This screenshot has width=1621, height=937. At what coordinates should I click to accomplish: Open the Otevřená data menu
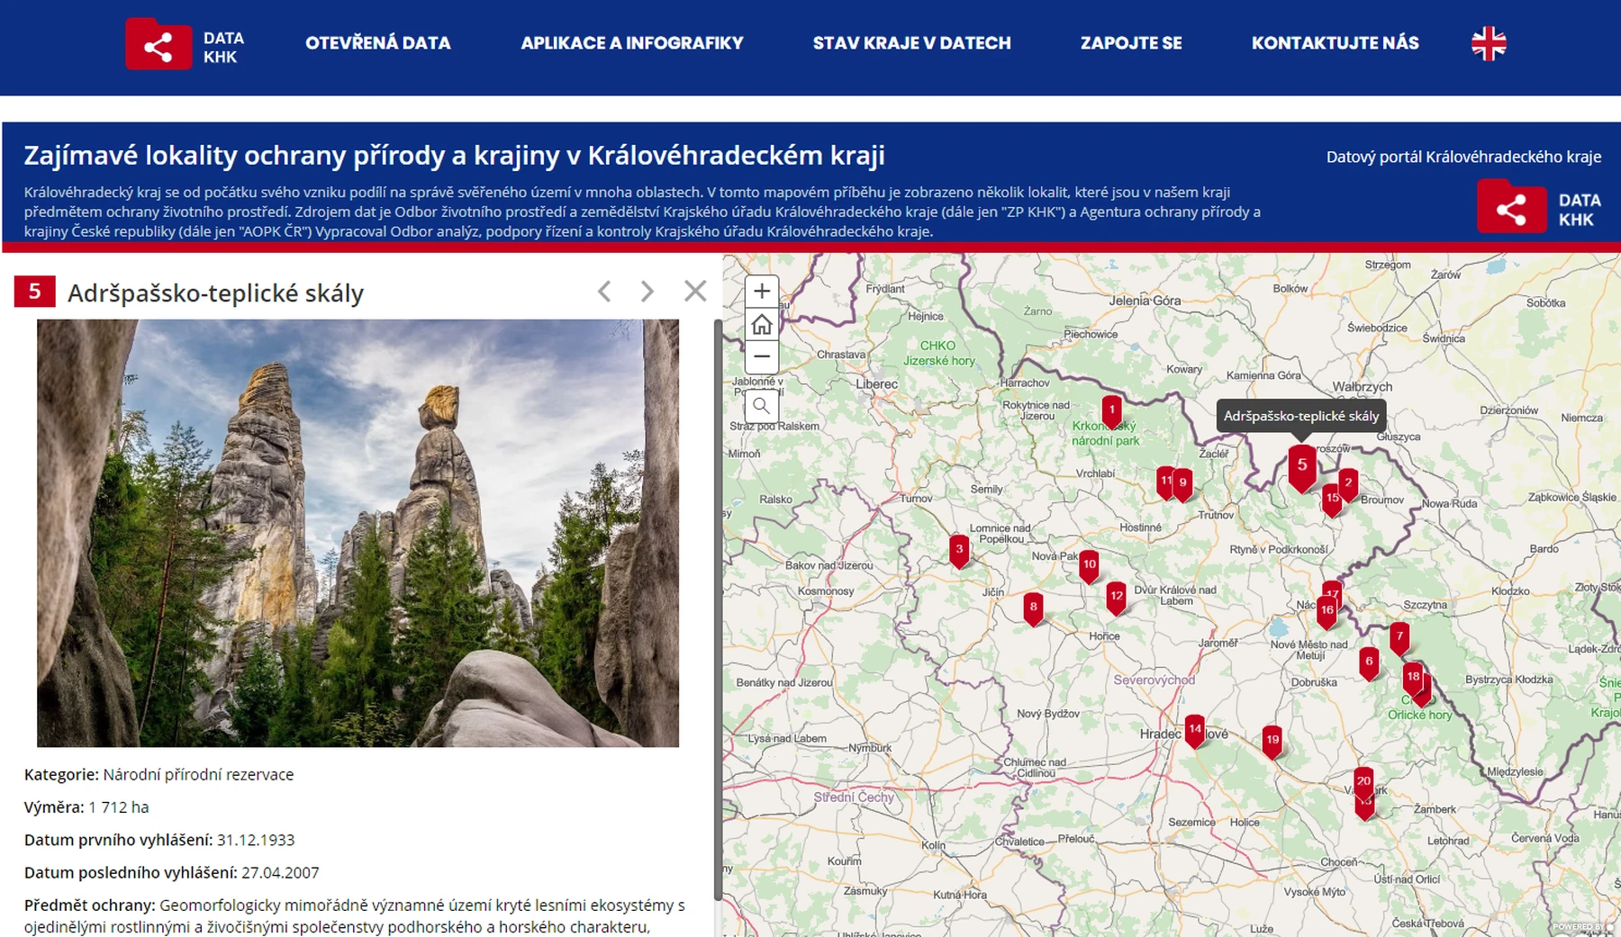click(377, 43)
